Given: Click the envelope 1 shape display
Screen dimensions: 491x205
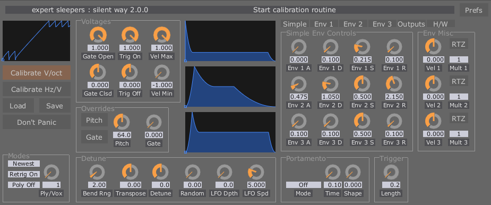Looking at the screenshot, I should point(230,41).
